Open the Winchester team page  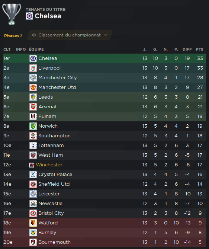point(49,165)
